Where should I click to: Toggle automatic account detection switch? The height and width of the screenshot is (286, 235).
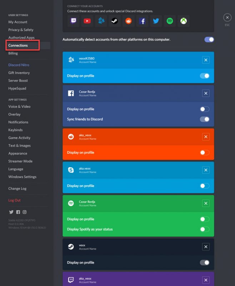coord(209,40)
